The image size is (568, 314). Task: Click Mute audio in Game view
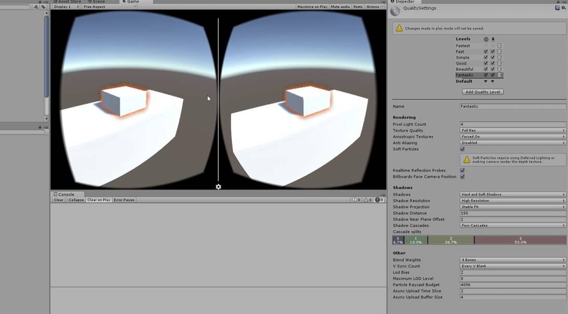340,7
